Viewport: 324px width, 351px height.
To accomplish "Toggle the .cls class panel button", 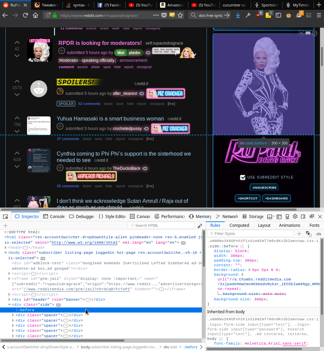I will (318, 234).
